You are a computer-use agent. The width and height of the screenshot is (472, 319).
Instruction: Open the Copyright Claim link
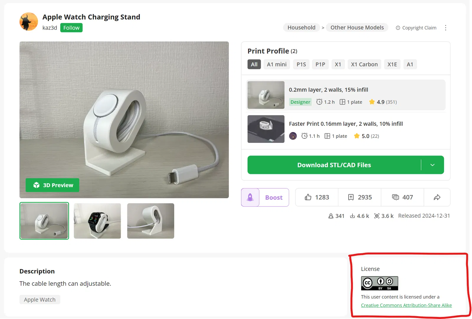(416, 28)
